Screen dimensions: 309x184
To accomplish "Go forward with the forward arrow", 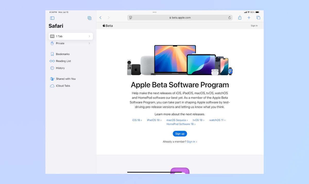I will coord(109,17).
